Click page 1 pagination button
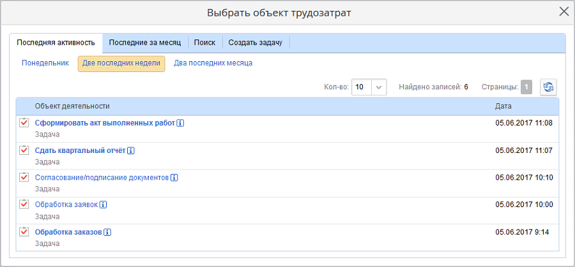 [526, 87]
